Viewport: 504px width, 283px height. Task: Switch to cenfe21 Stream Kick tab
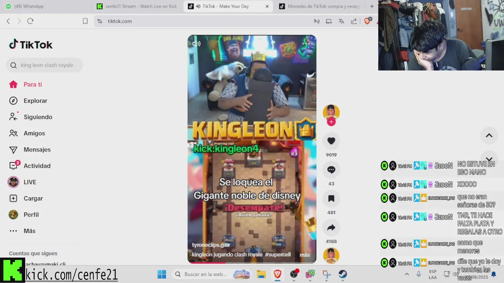pyautogui.click(x=137, y=6)
